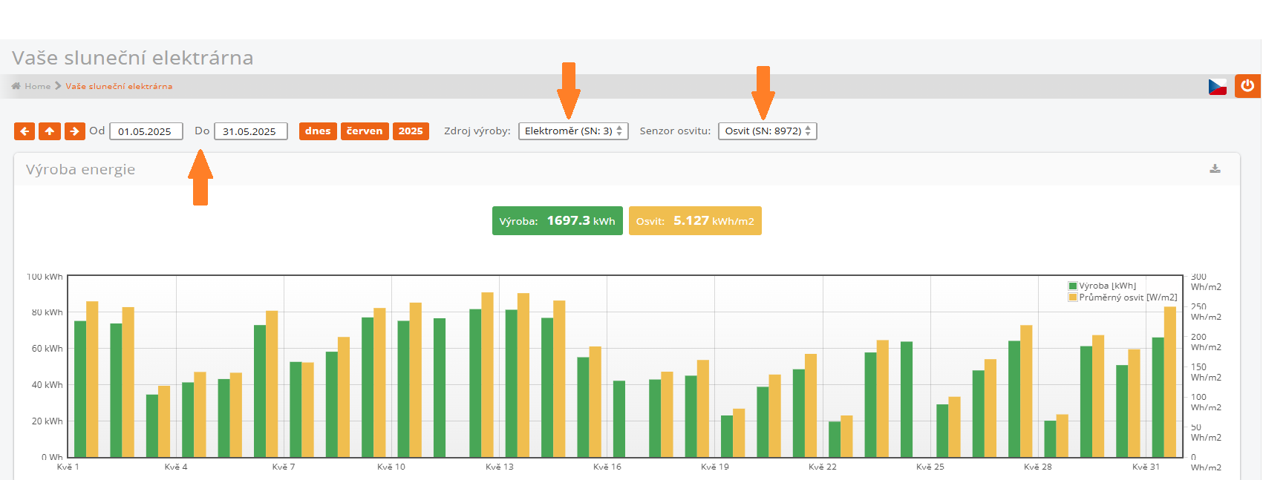Download chart data via download icon
This screenshot has height=480, width=1263.
(1215, 169)
